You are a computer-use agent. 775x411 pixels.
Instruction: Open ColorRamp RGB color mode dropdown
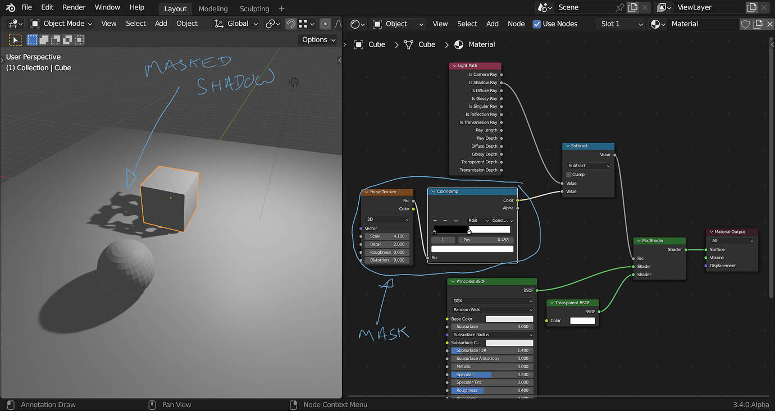click(x=477, y=221)
